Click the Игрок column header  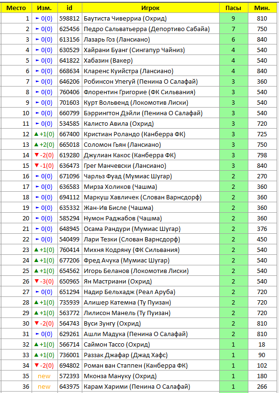click(x=151, y=8)
